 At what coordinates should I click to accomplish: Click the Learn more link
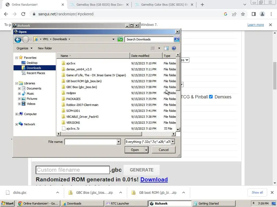(x=256, y=25)
